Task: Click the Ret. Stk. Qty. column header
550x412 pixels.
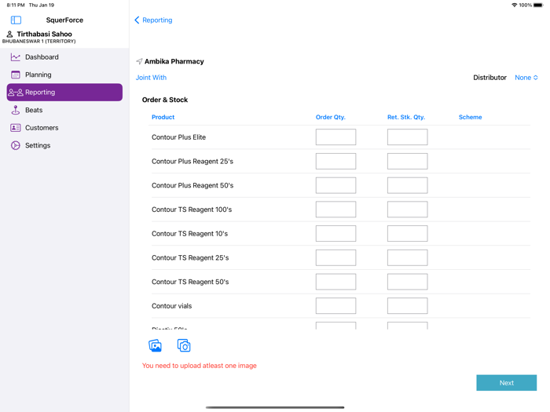Action: pyautogui.click(x=406, y=117)
